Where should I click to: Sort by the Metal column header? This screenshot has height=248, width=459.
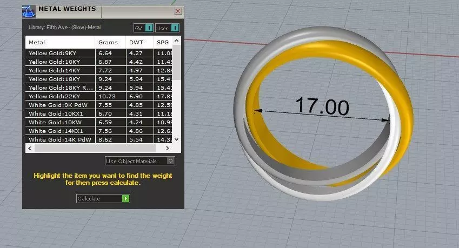coord(61,42)
